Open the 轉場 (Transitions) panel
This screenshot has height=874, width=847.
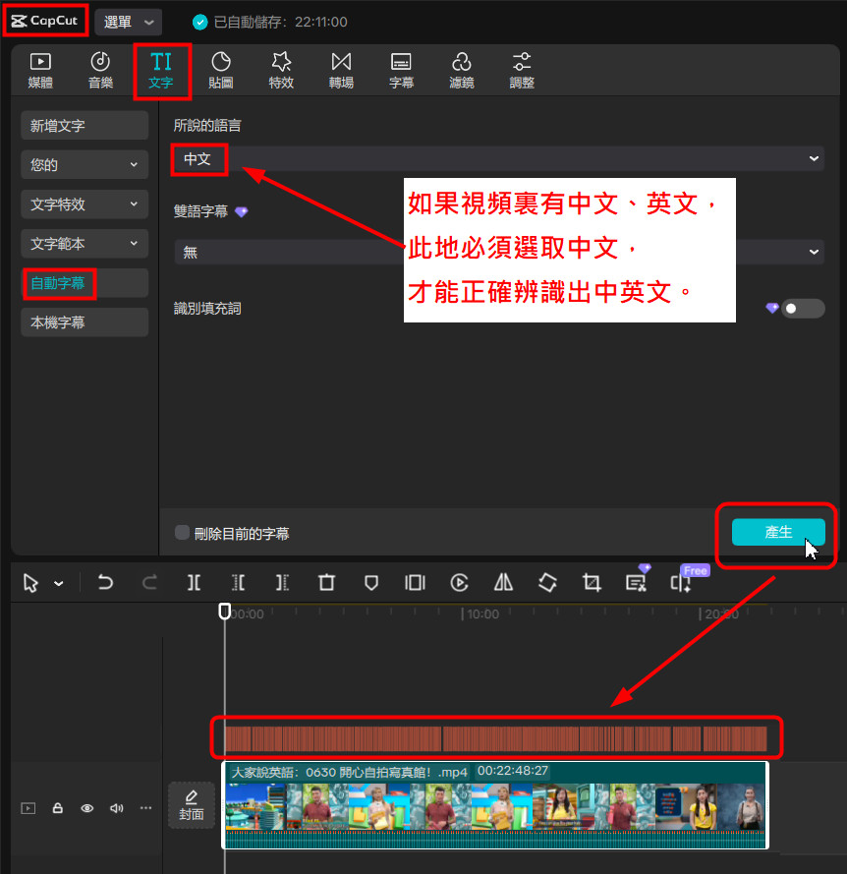[x=341, y=71]
